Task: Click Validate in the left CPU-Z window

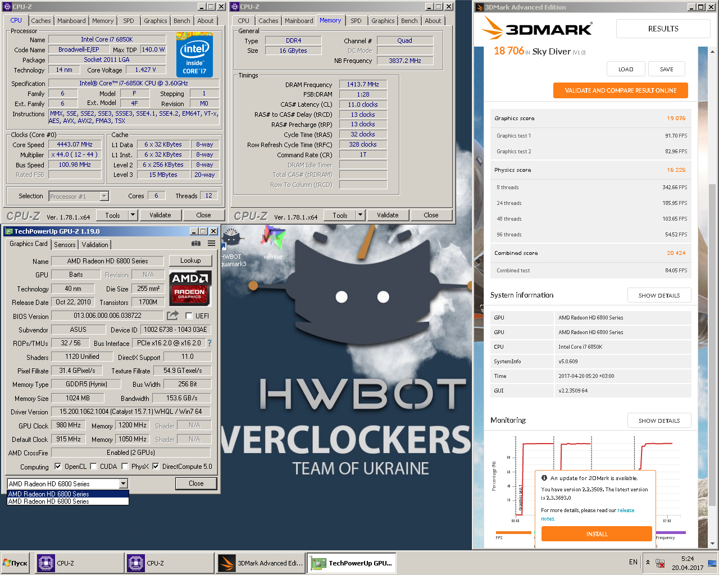Action: tap(160, 215)
